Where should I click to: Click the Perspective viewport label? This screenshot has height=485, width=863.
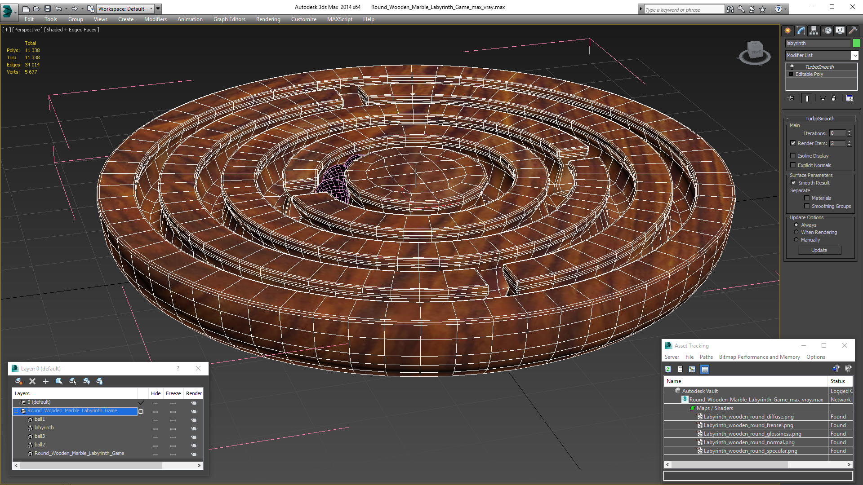point(27,30)
